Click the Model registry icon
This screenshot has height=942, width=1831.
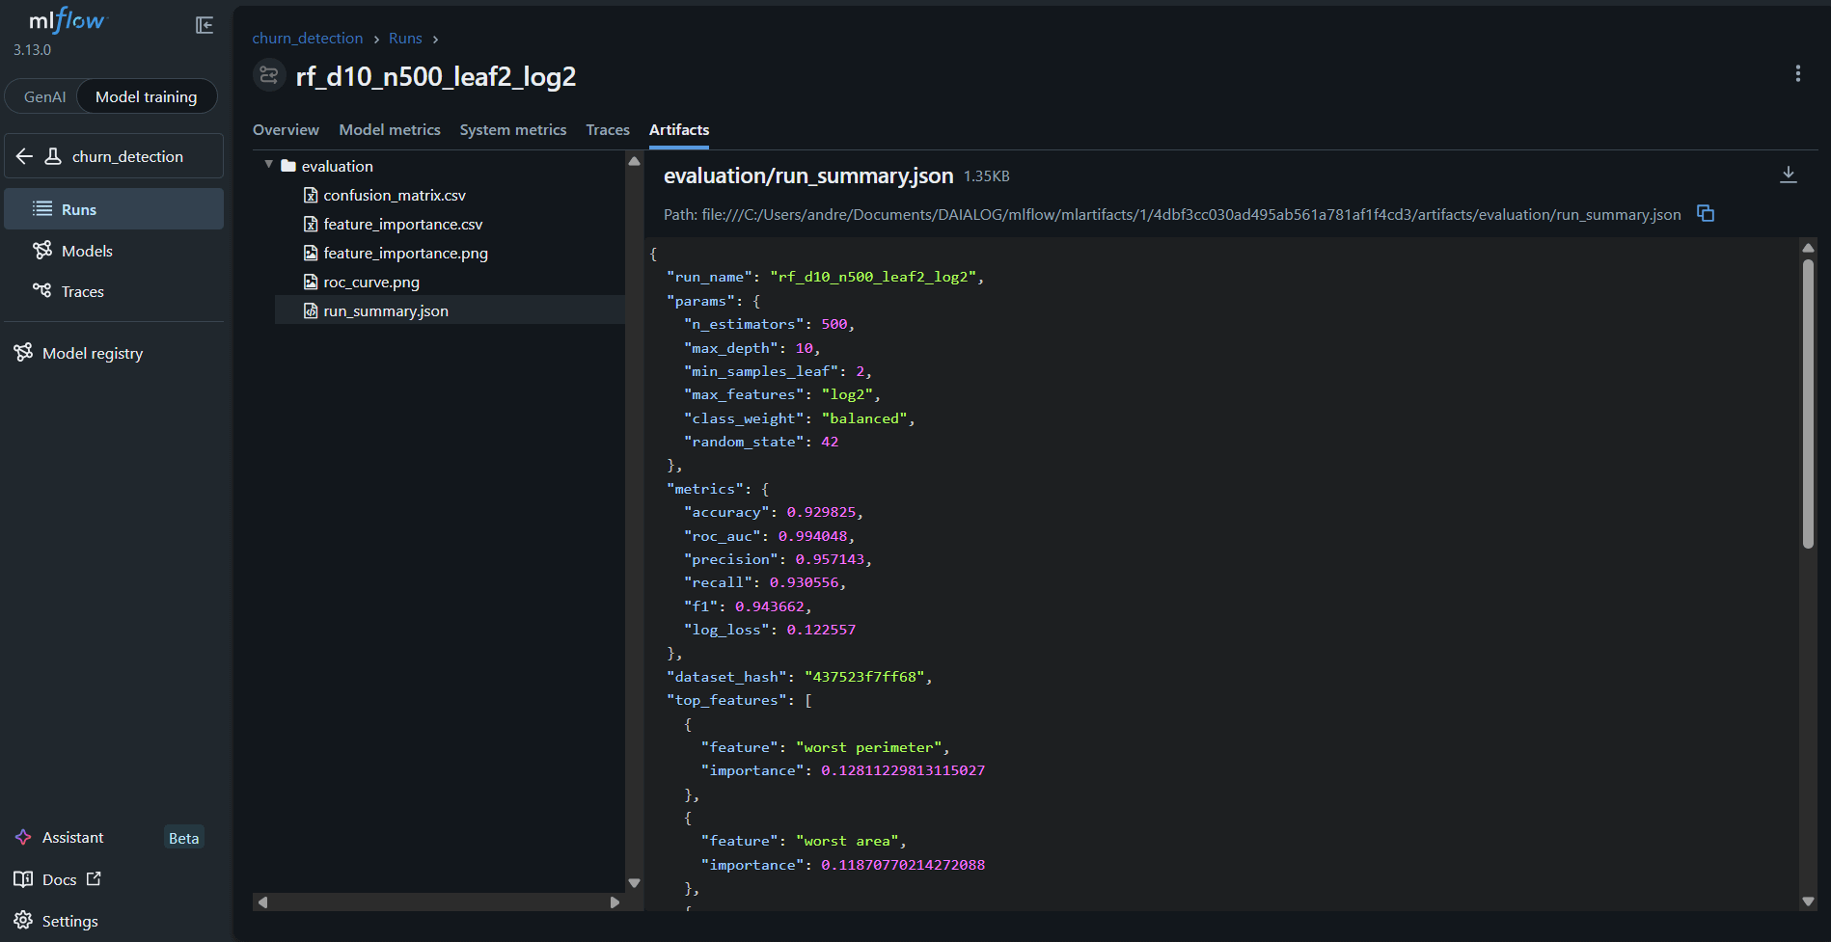click(x=23, y=352)
